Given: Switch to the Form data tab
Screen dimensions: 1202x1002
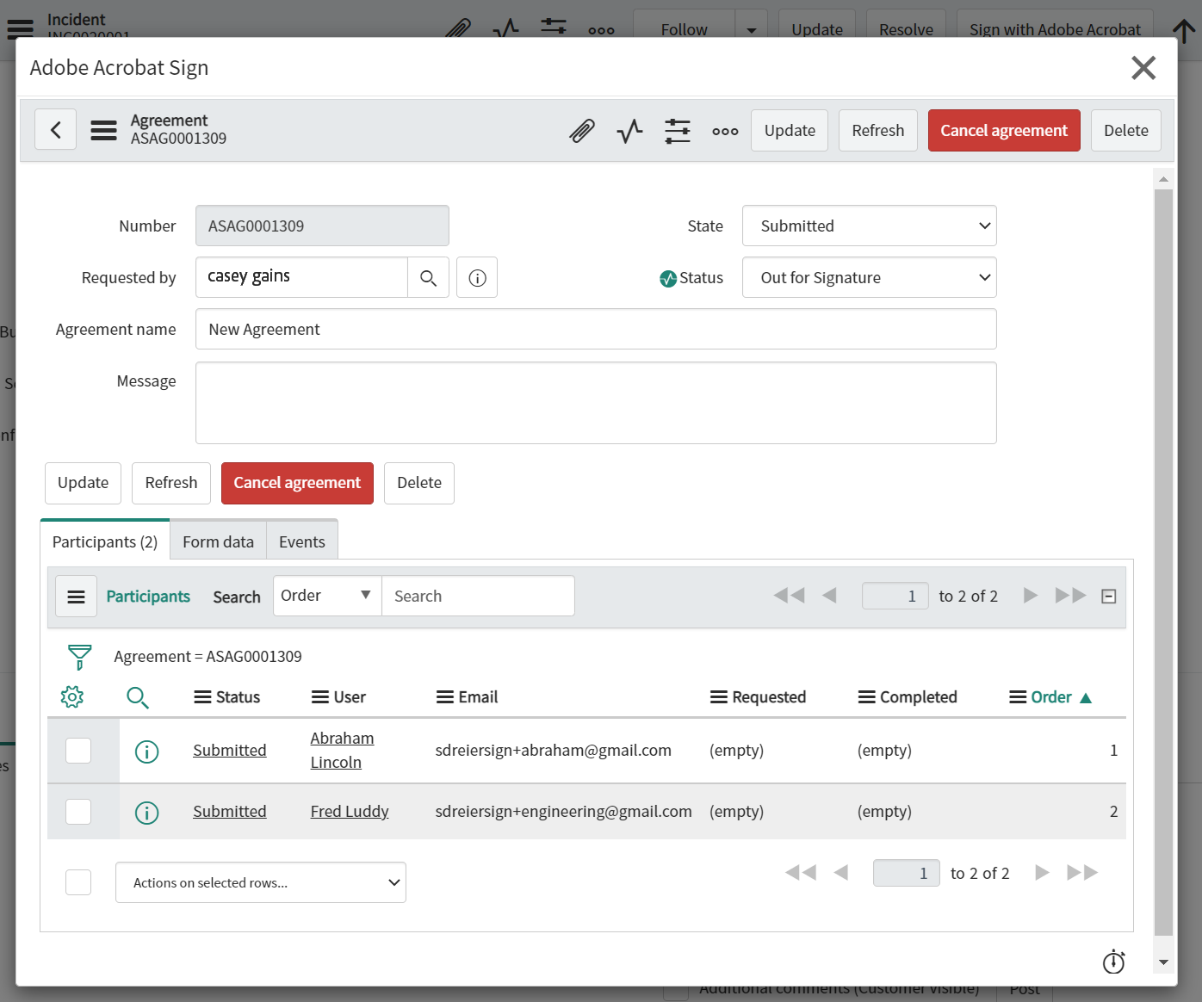Looking at the screenshot, I should [x=218, y=541].
